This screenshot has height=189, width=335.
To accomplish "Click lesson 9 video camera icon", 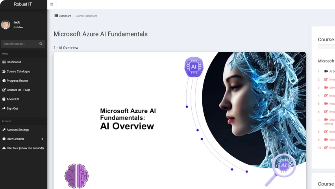I will [326, 139].
